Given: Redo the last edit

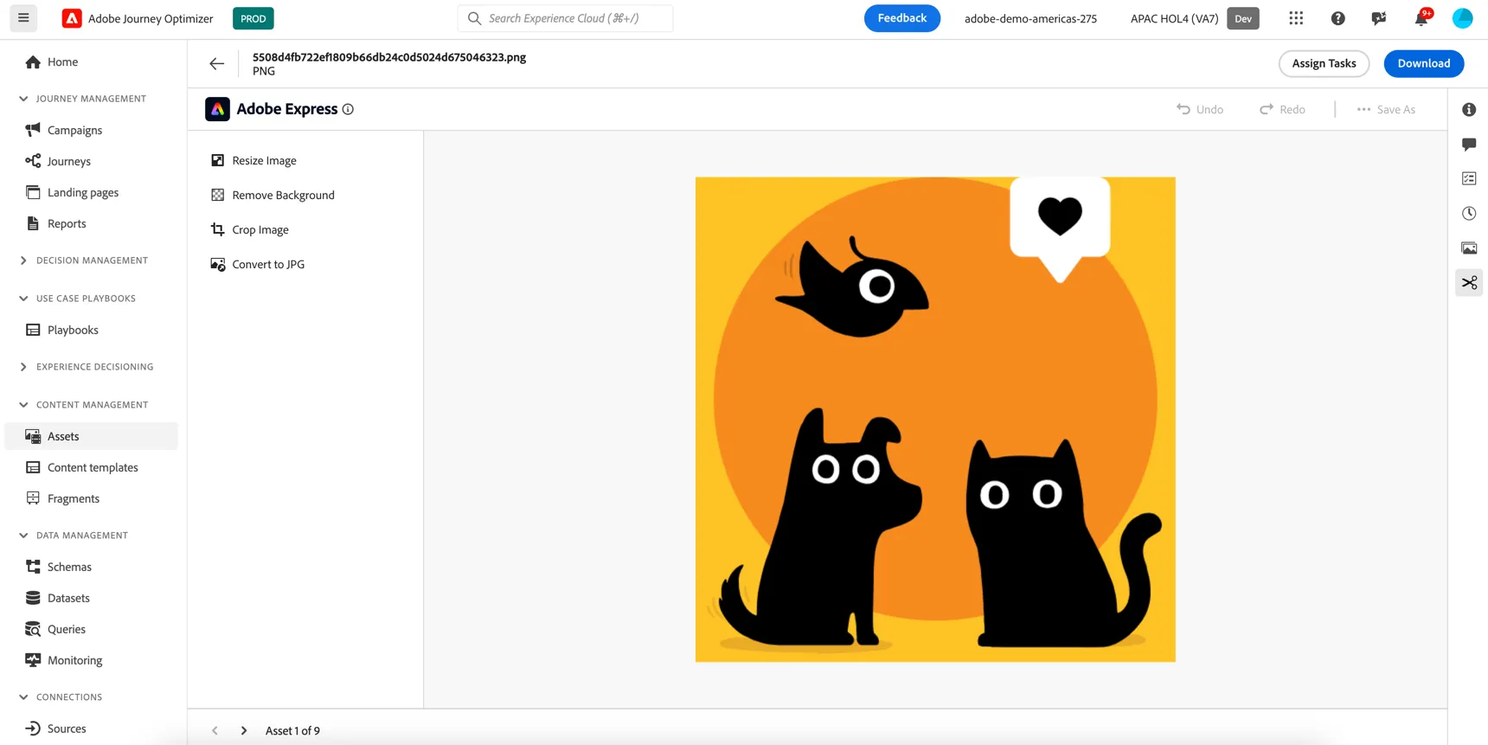Looking at the screenshot, I should point(1282,109).
